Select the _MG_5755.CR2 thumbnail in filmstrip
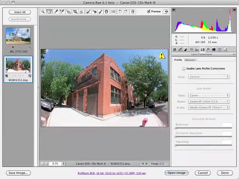This screenshot has height=179, width=239. point(18,37)
